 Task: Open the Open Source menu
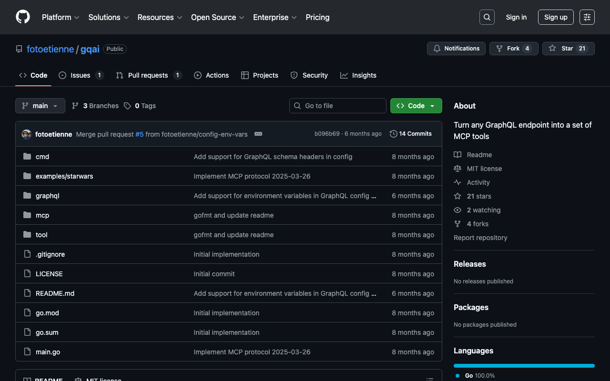coord(217,17)
